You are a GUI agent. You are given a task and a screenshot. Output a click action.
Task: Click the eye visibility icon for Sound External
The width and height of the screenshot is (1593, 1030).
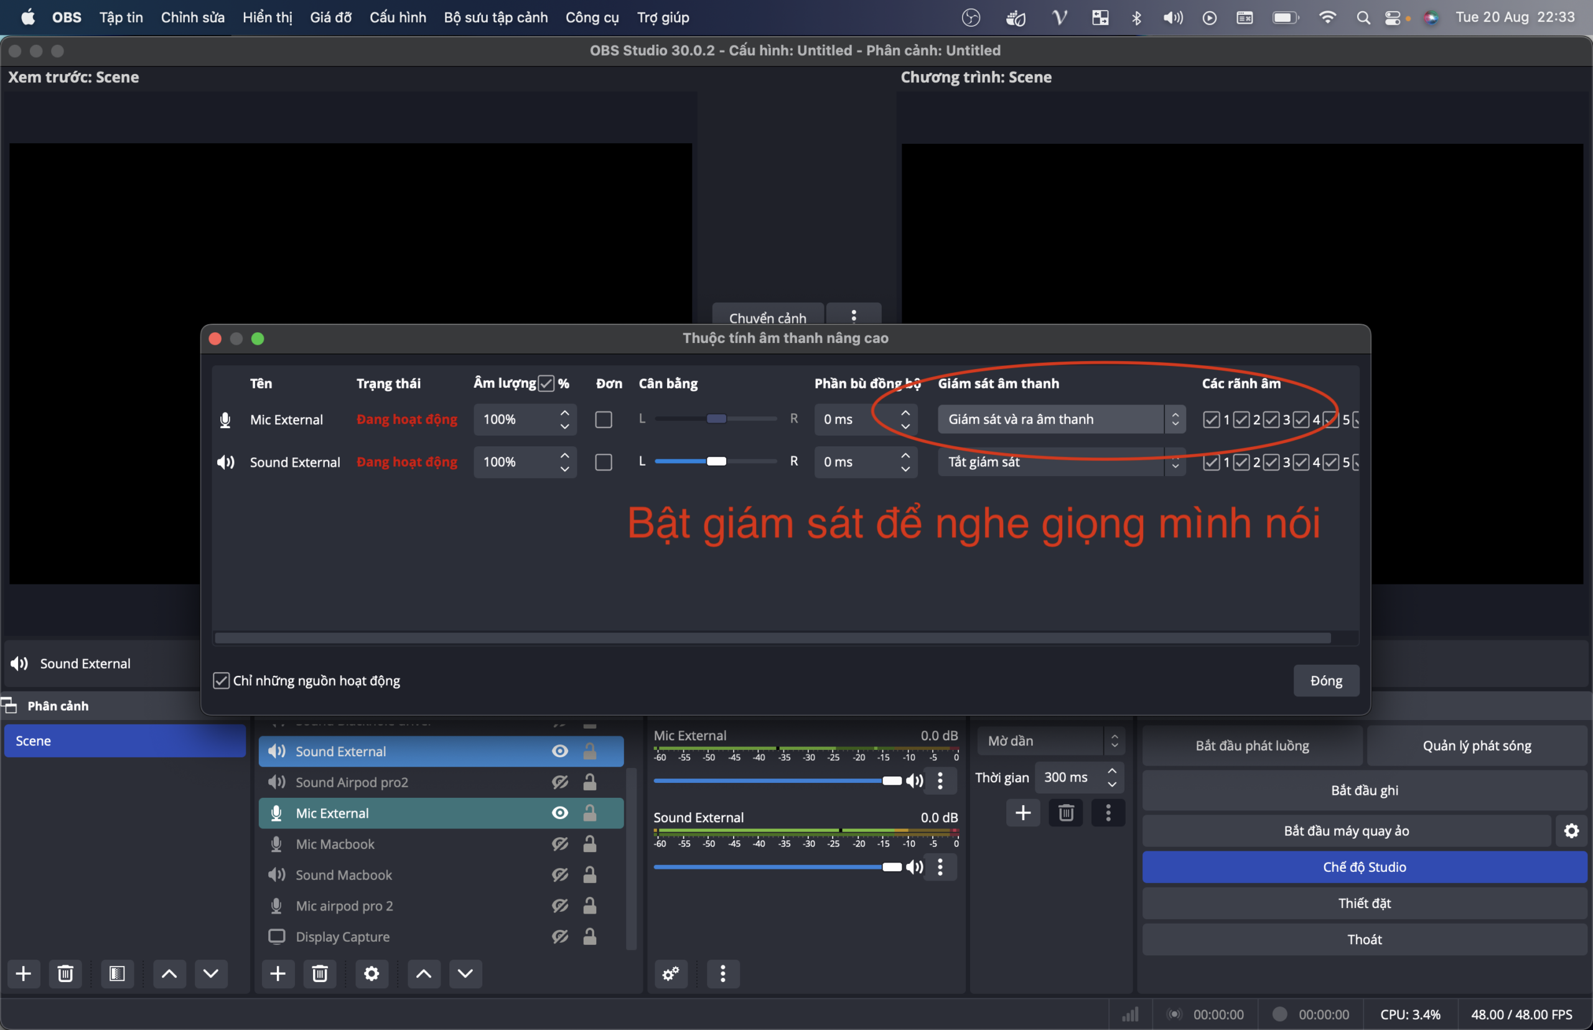(559, 751)
